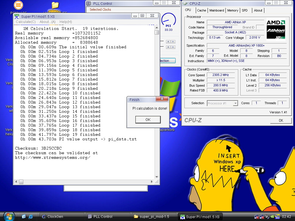Screen dimensions: 295x221
Task: Launch Internet Explorer from the quick launch
Action: pyautogui.click(x=31, y=216)
